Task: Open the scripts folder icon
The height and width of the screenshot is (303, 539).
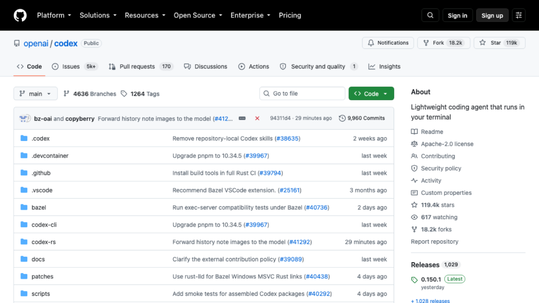Action: pyautogui.click(x=24, y=294)
